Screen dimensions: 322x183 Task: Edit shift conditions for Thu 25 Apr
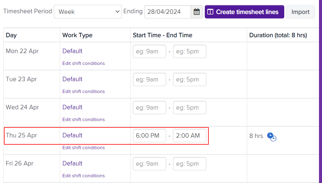[x=84, y=148]
